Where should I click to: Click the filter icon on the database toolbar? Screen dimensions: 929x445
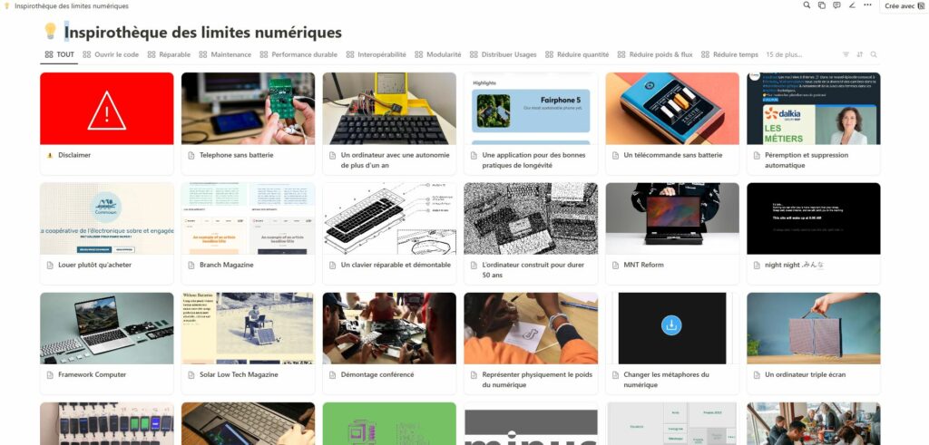846,54
